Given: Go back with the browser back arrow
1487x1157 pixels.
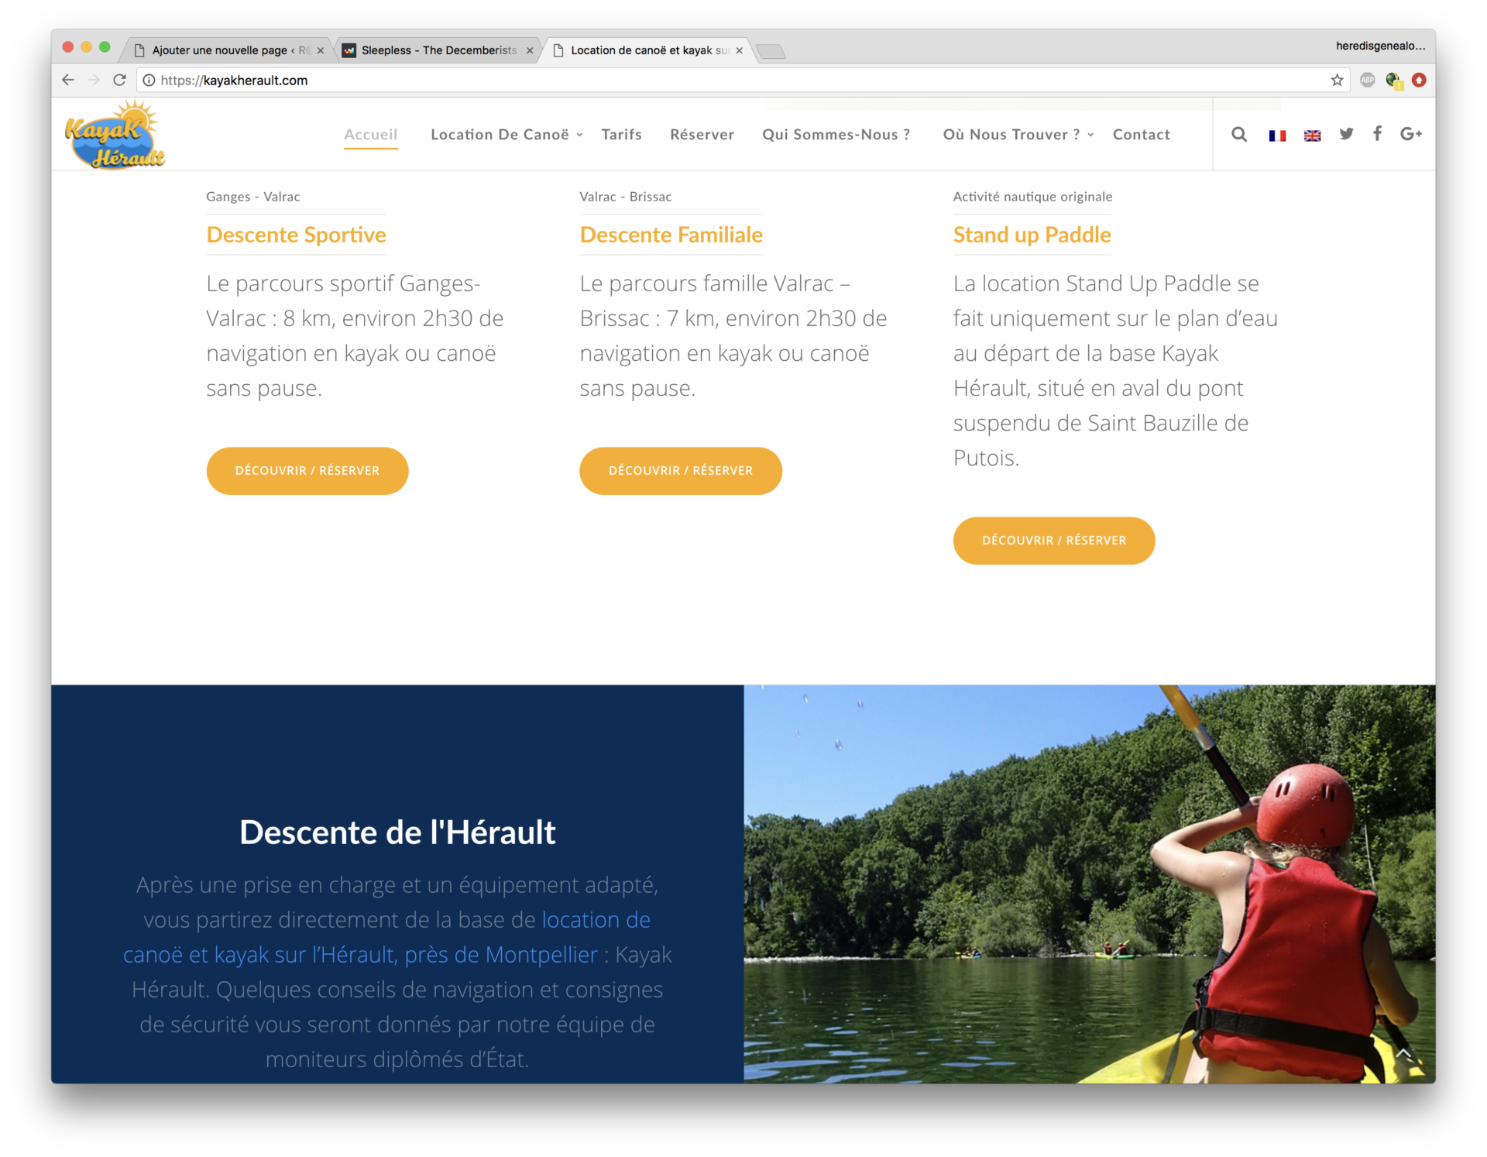Looking at the screenshot, I should (68, 80).
